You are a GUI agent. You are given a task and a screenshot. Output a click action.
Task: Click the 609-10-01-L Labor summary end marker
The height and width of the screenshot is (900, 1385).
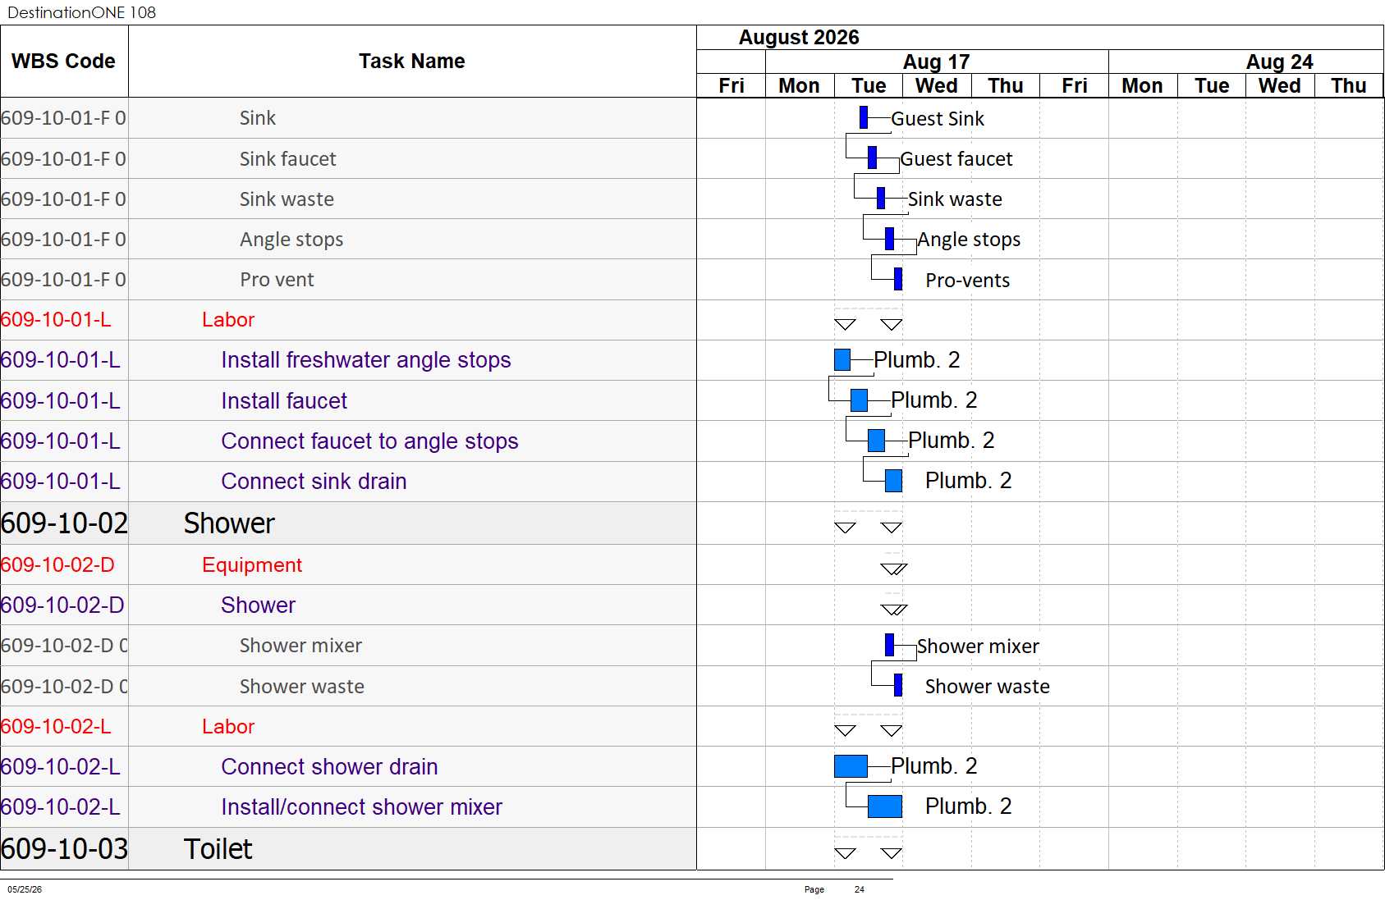pyautogui.click(x=892, y=324)
